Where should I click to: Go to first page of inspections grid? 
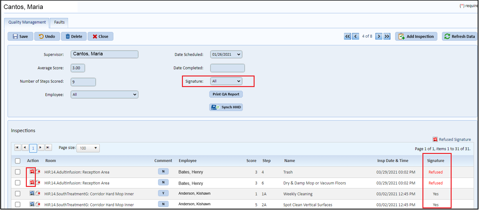click(17, 148)
